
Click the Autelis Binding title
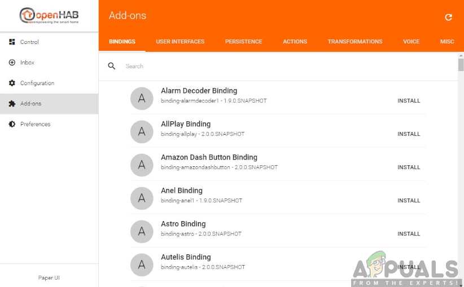pyautogui.click(x=186, y=257)
